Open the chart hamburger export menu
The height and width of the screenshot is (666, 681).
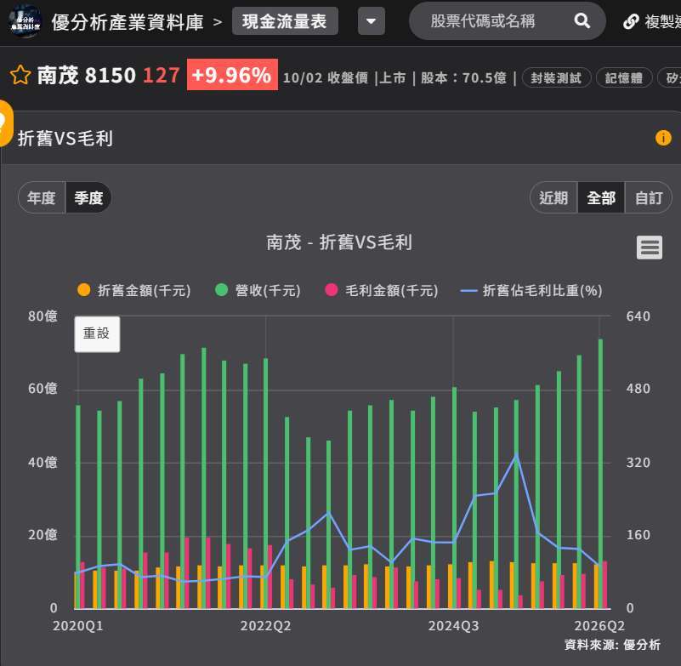pos(650,248)
